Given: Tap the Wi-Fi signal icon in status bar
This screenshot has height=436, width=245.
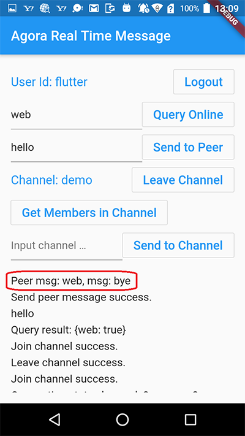Looking at the screenshot, I should (157, 9).
